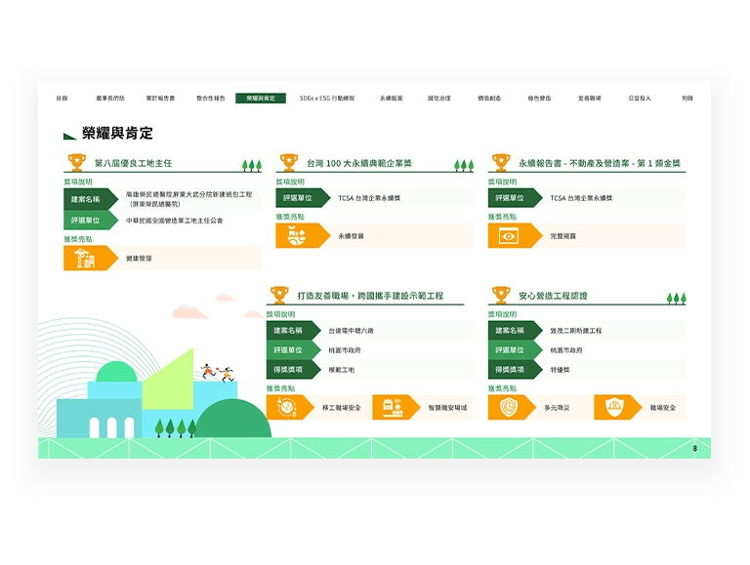Click the text 智慧職安場域

(x=447, y=408)
